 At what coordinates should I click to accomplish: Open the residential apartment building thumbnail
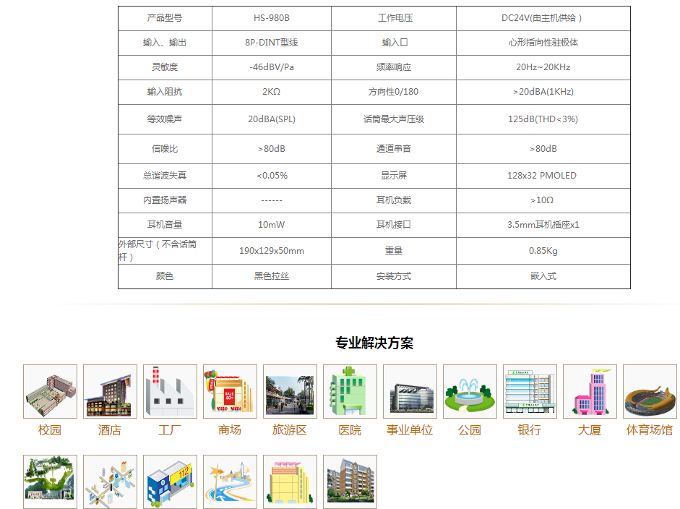350,481
